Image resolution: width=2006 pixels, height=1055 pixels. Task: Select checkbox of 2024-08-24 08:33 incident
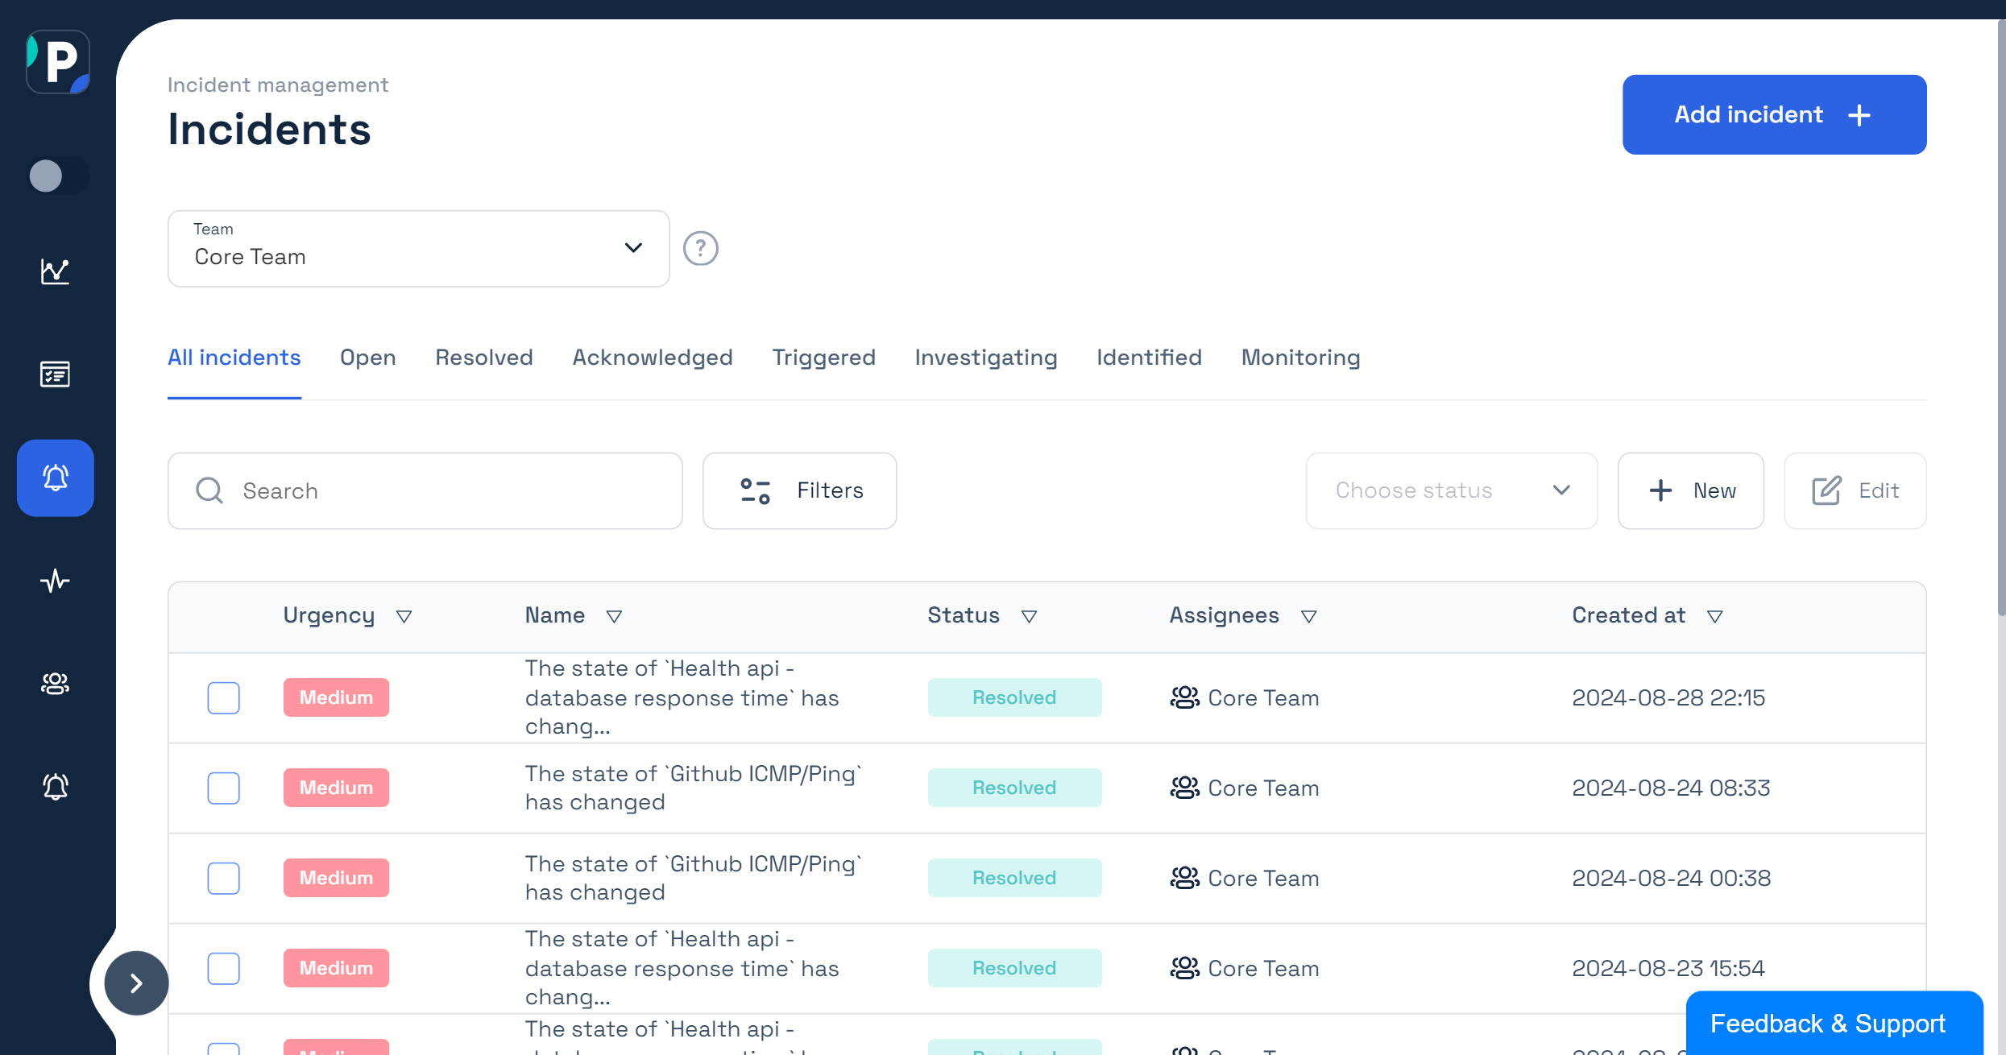point(223,788)
